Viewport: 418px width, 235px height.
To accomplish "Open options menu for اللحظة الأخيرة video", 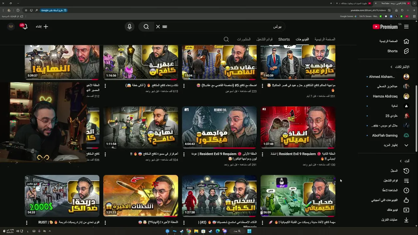I will click(105, 223).
